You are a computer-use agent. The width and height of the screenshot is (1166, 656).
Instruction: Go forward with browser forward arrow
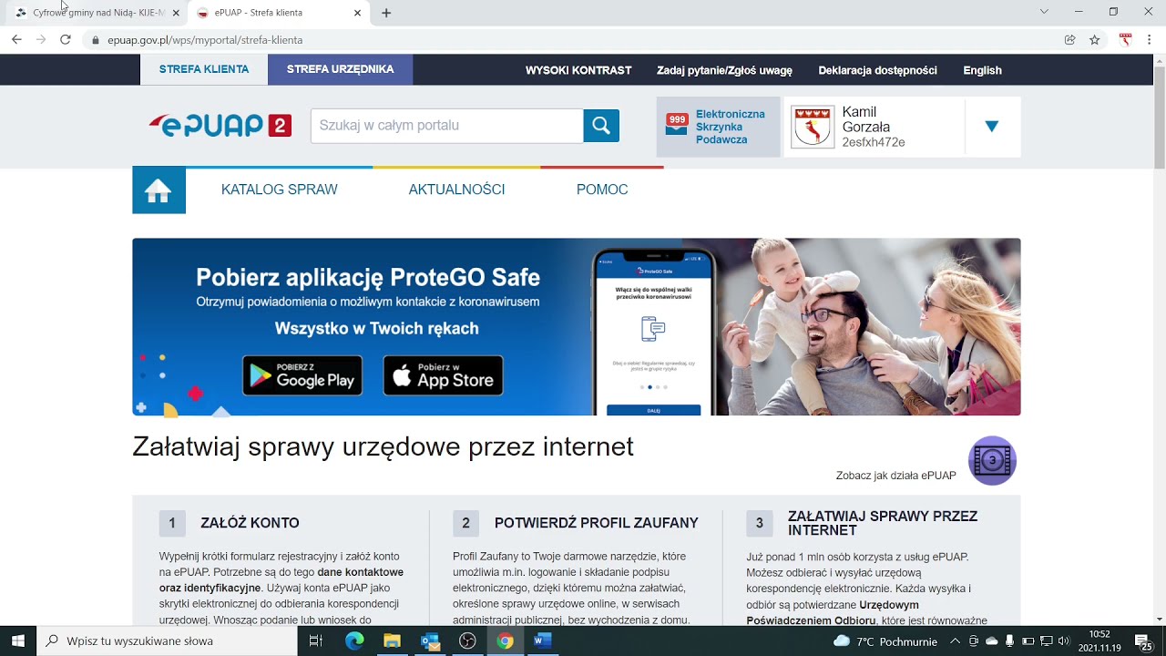[40, 39]
